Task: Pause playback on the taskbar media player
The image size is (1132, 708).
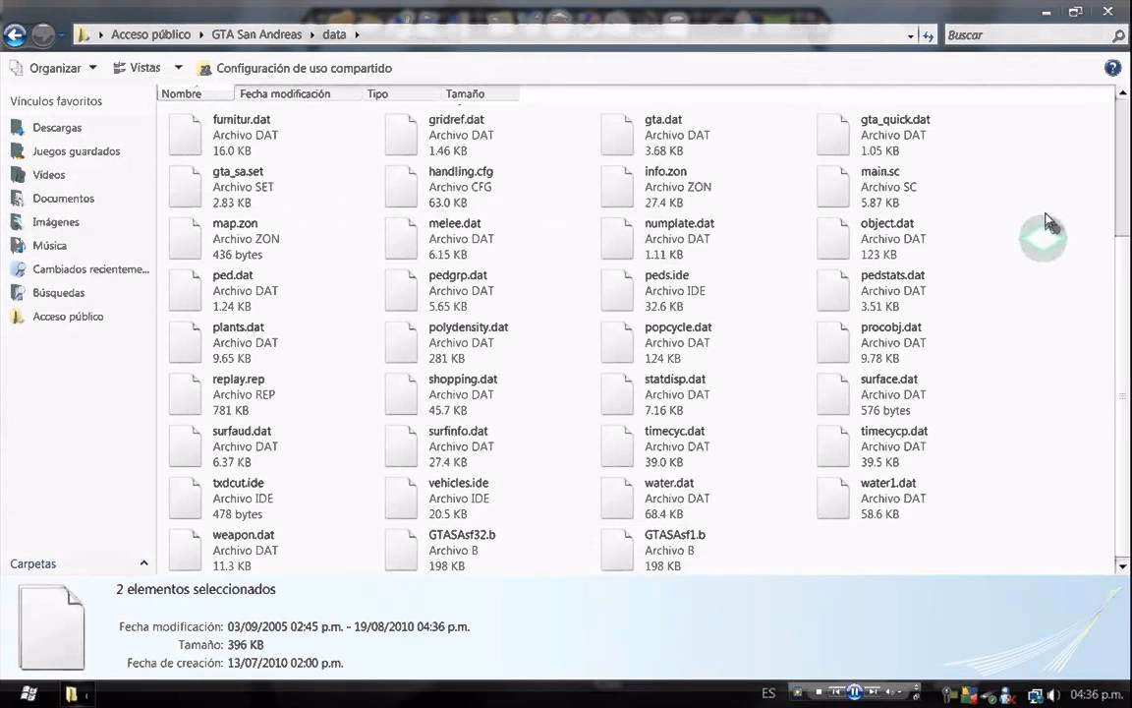Action: tap(854, 692)
